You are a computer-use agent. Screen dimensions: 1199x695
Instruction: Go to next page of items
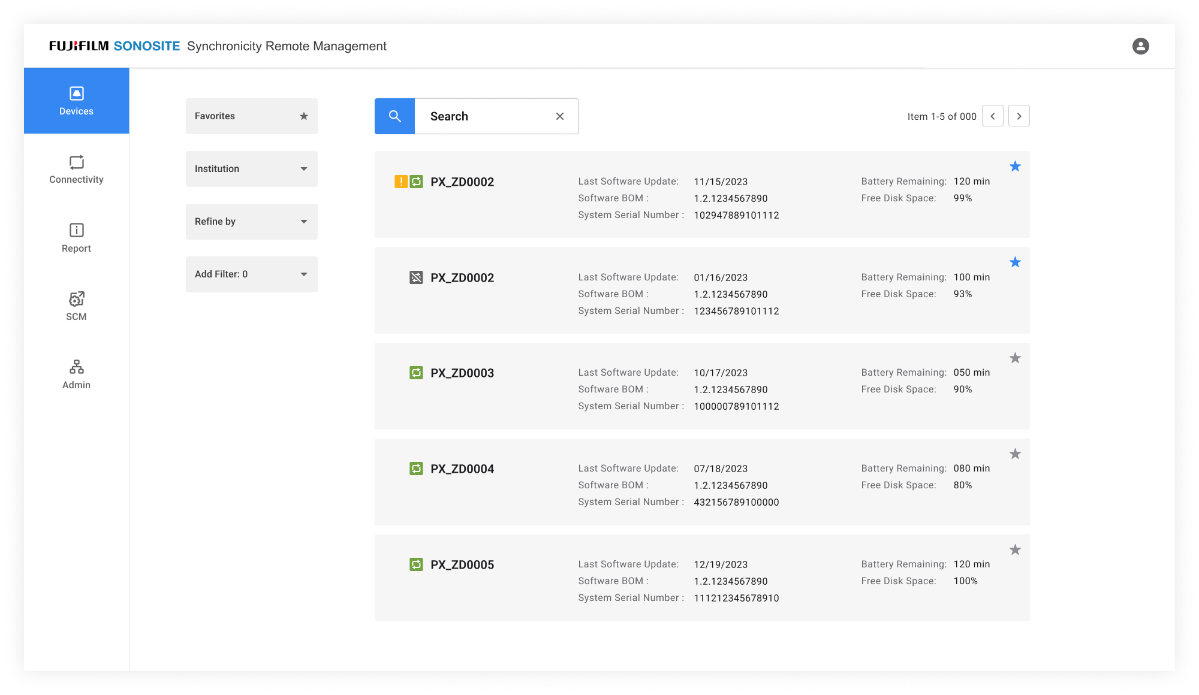tap(1019, 116)
